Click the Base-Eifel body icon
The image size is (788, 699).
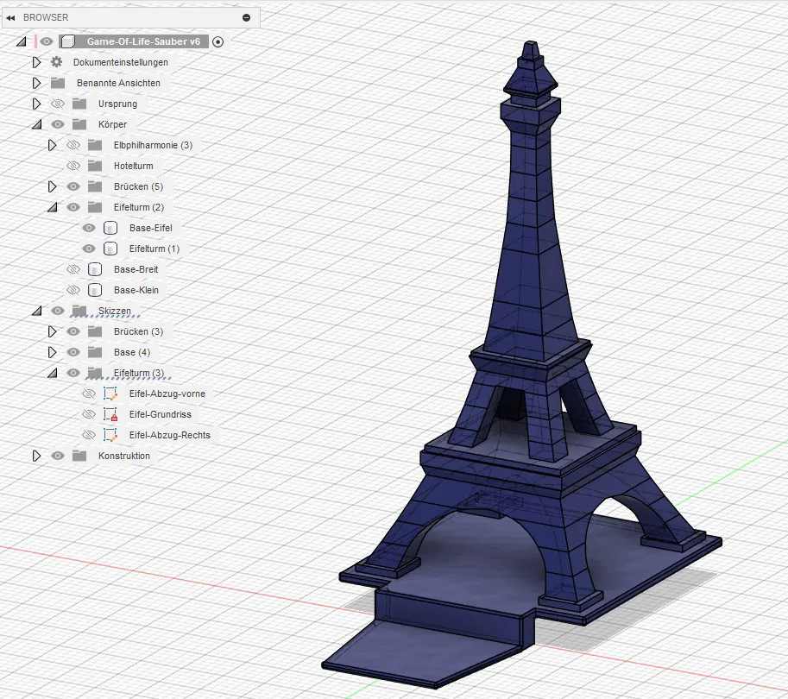pyautogui.click(x=110, y=228)
